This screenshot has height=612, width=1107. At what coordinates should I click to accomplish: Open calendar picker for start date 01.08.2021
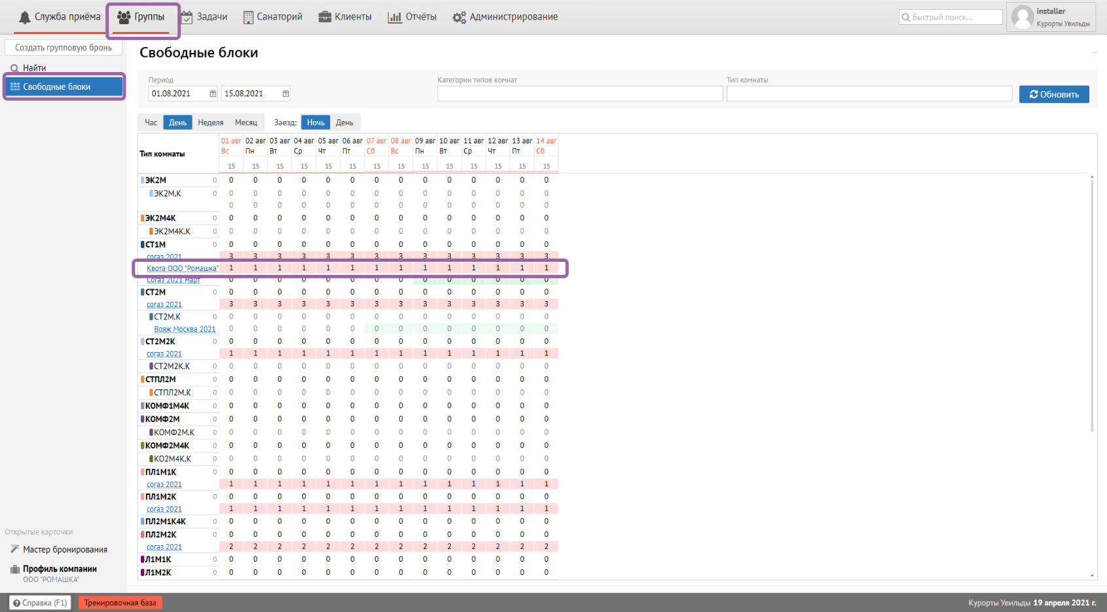click(213, 94)
